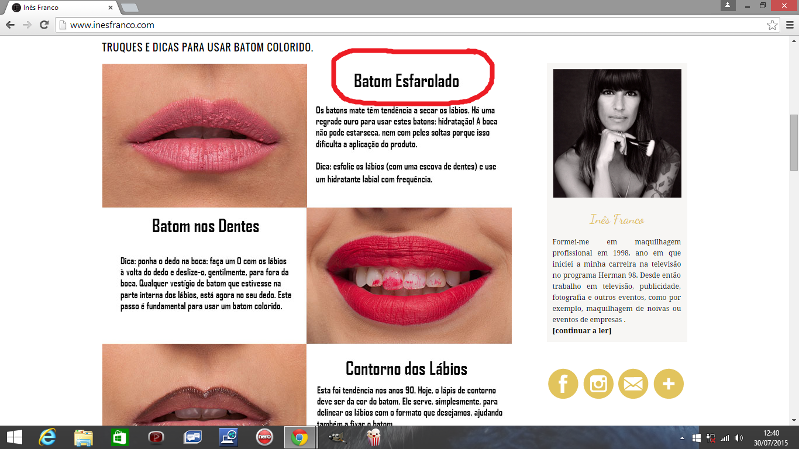Click the email envelope icon

(x=633, y=384)
